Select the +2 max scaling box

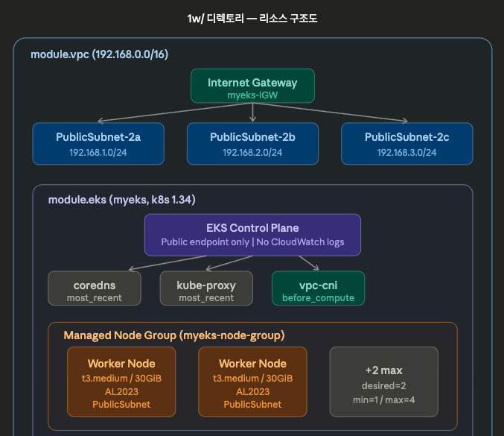point(384,382)
